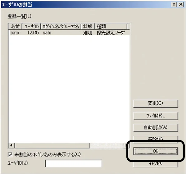The height and width of the screenshot is (174, 186).
Task: Click the キャンセル button
Action: 156,164
